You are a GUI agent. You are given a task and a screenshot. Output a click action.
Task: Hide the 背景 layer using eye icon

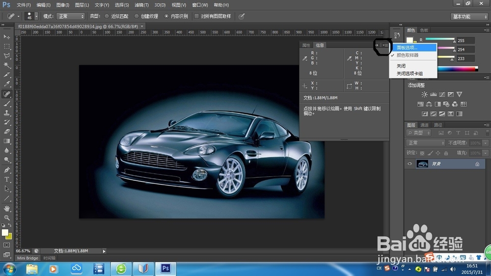click(x=409, y=164)
